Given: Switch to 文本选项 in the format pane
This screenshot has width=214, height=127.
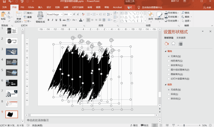Looking at the screenshot, I should tap(181, 38).
